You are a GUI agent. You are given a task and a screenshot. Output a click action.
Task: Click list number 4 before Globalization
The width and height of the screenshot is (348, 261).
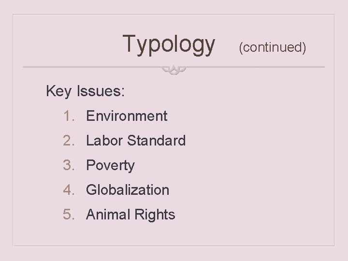pyautogui.click(x=68, y=190)
